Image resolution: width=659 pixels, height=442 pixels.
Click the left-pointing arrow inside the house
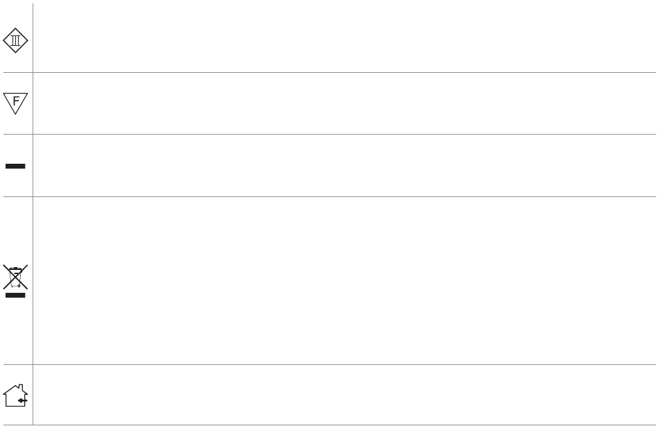(x=23, y=400)
